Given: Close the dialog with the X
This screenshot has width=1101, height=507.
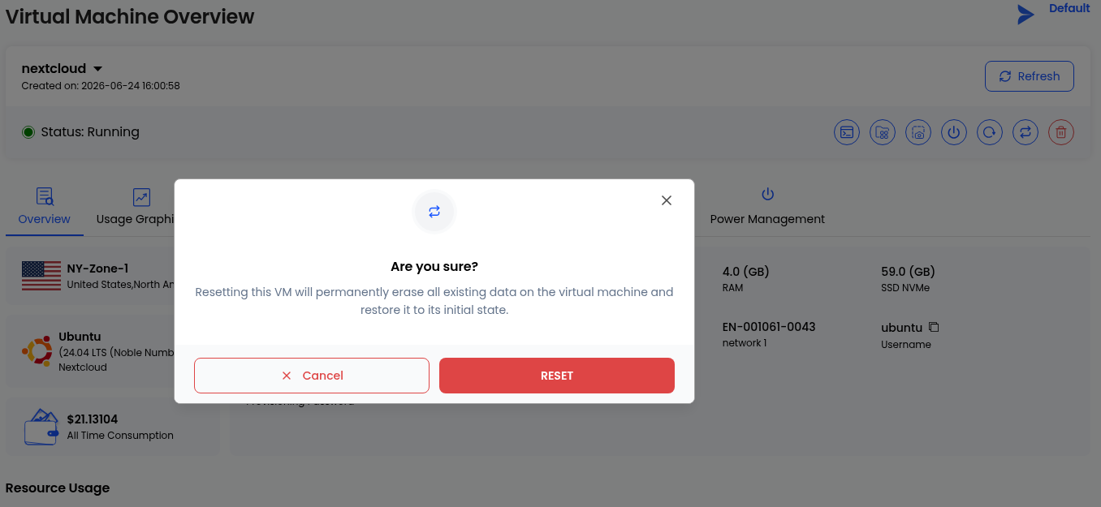Looking at the screenshot, I should 667,200.
